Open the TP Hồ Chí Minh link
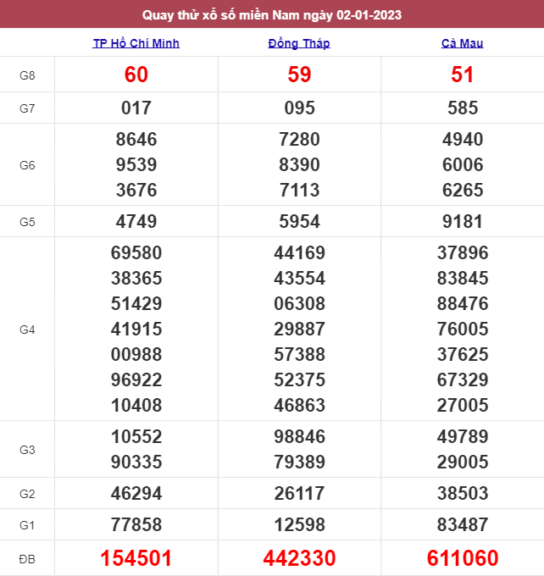Viewport: 544px width, 576px height. point(136,43)
